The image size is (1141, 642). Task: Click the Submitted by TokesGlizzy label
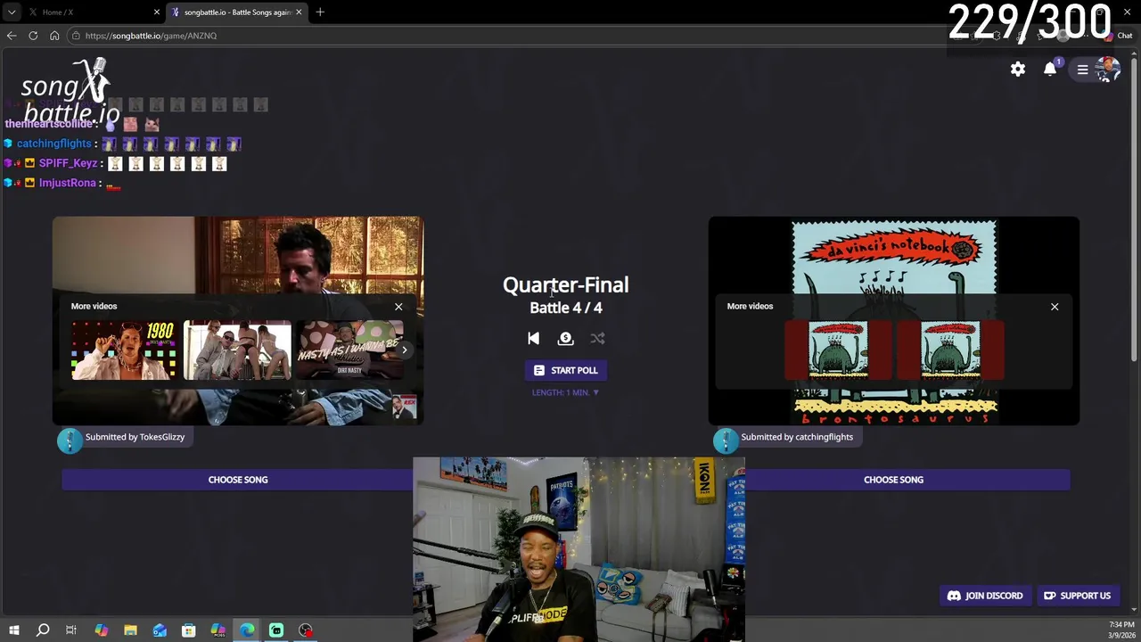tap(135, 437)
